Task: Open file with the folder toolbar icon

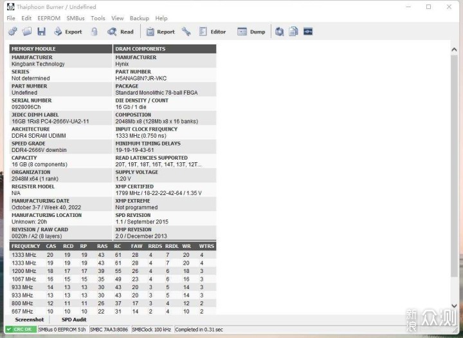Action: (x=27, y=32)
